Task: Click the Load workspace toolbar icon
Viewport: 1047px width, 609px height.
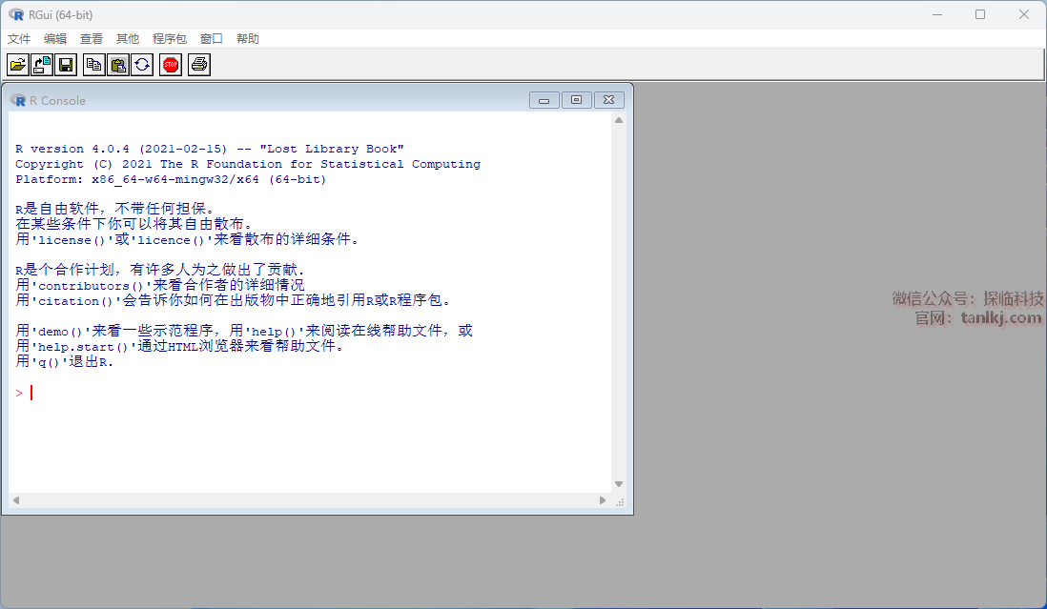Action: (x=41, y=65)
